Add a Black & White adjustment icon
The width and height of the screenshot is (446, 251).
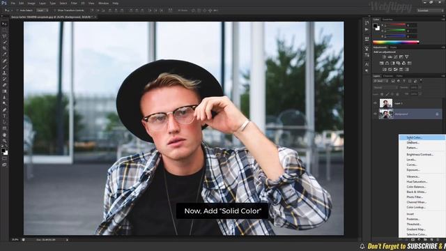click(393, 63)
